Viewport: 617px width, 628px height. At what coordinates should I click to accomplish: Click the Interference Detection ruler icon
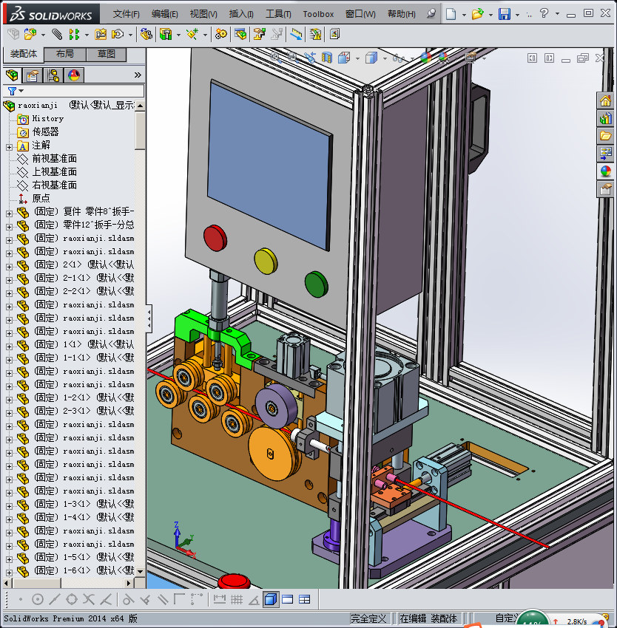point(296,35)
